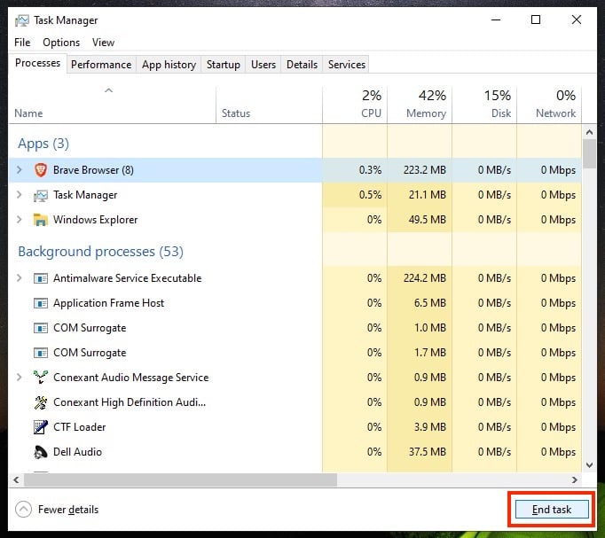Click the 21.1 MB memory value

pos(427,195)
